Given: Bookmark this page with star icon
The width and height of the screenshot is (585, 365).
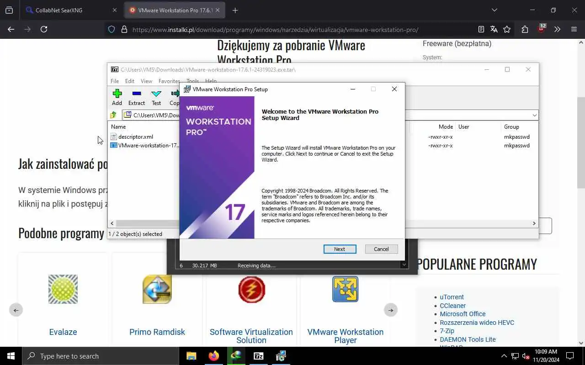Looking at the screenshot, I should (507, 29).
